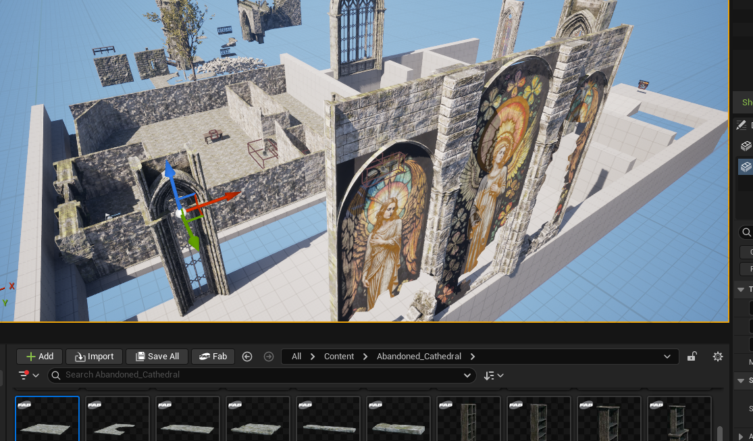Screen dimensions: 753x441
Task: Click the pencil edit icon in right panel
Action: point(742,125)
